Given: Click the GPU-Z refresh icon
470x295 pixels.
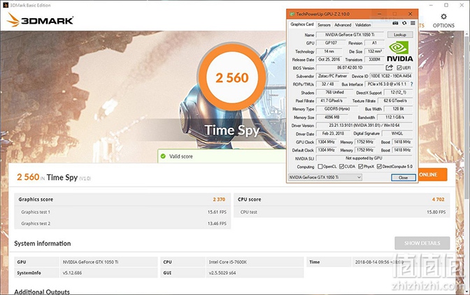Looking at the screenshot, I should tap(404, 23).
